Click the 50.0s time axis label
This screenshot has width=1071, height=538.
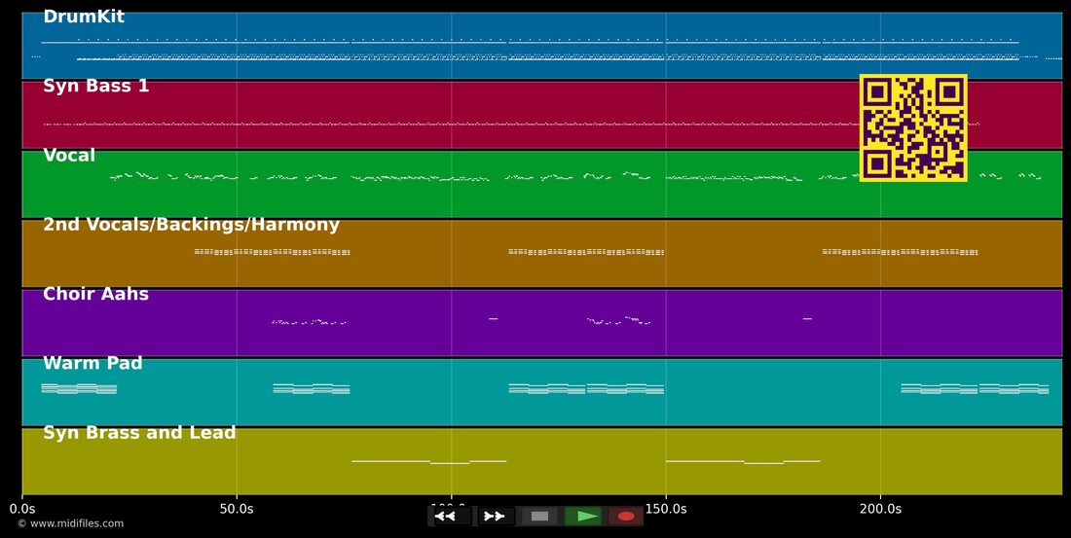237,509
